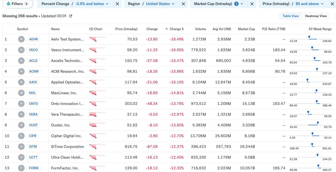Screen dimensions: 336x172
Task: Click the AEHR 52 week range marker
Action: tap(309, 37)
